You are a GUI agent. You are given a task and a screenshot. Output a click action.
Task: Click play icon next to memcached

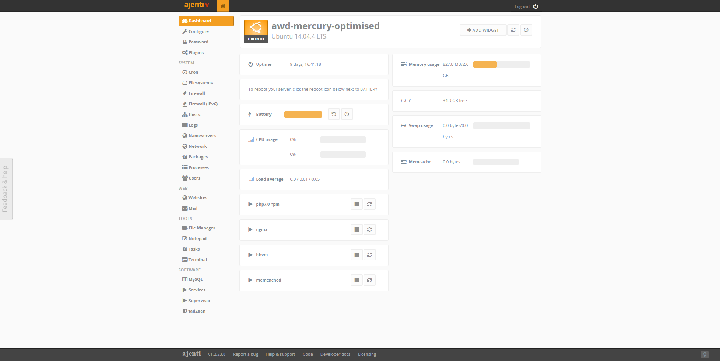250,280
